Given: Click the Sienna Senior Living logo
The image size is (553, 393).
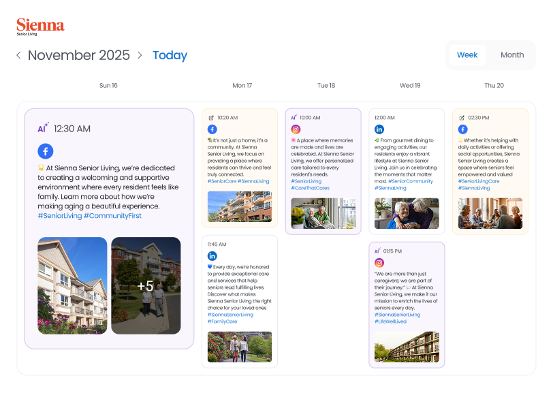Looking at the screenshot, I should pos(40,27).
